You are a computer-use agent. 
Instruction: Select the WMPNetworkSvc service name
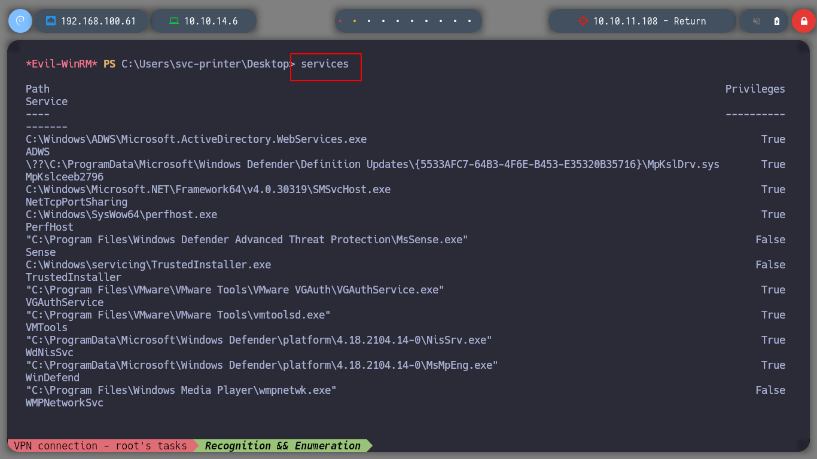pyautogui.click(x=65, y=403)
